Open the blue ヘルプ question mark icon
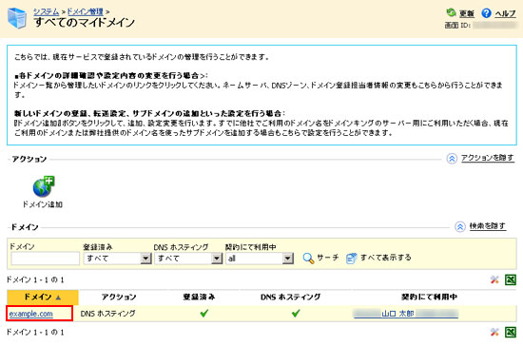Viewport: 523px width, 346px height. pos(486,13)
